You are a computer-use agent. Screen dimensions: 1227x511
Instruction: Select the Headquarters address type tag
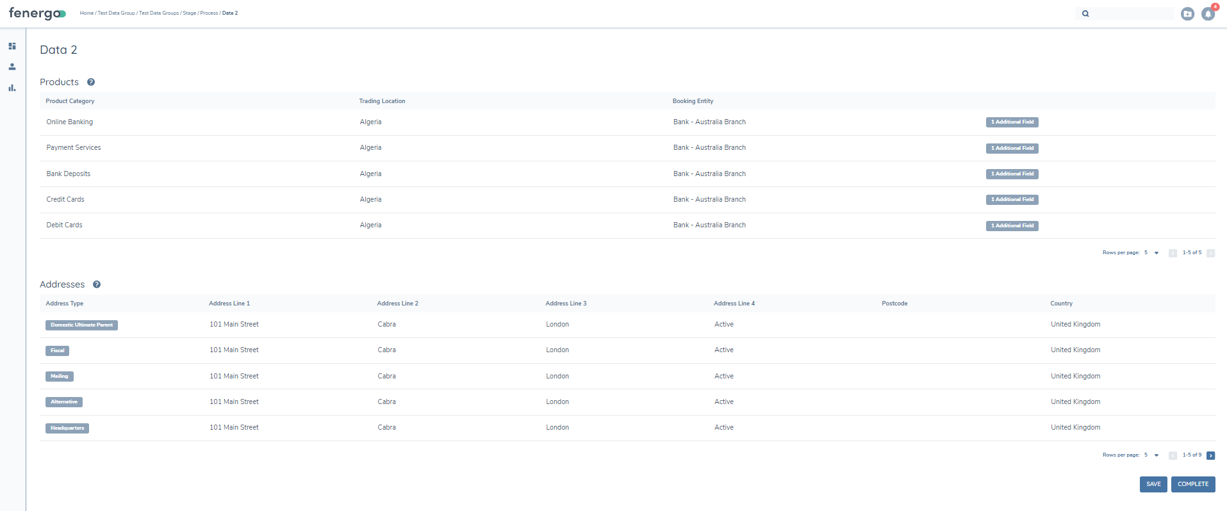click(x=67, y=428)
